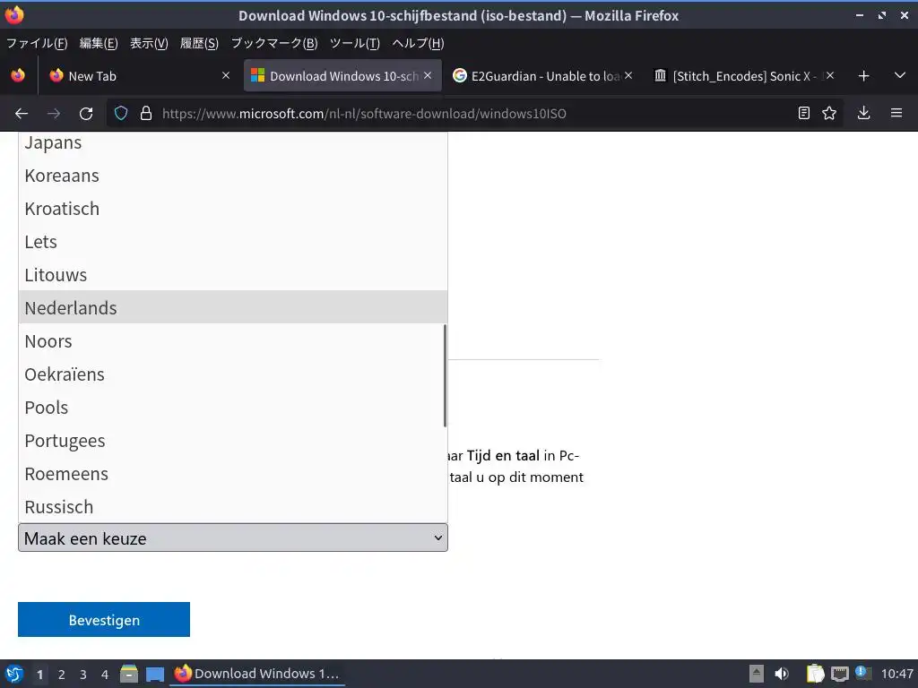Close the Download Windows 10 tab

(428, 75)
